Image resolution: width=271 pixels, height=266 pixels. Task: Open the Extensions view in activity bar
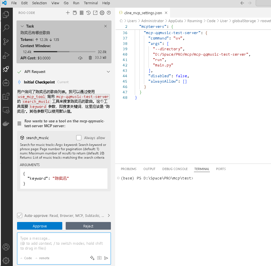point(6,97)
